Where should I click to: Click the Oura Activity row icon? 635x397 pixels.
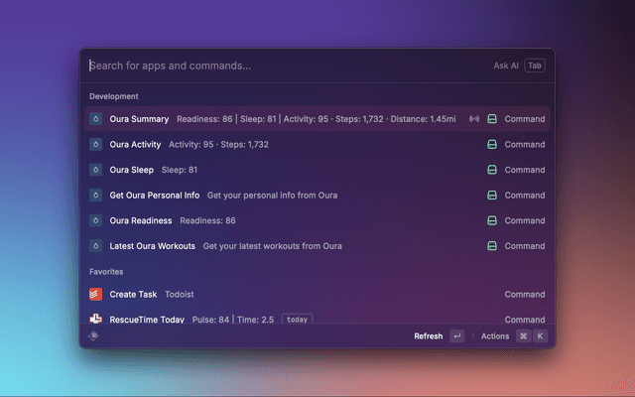click(x=95, y=144)
